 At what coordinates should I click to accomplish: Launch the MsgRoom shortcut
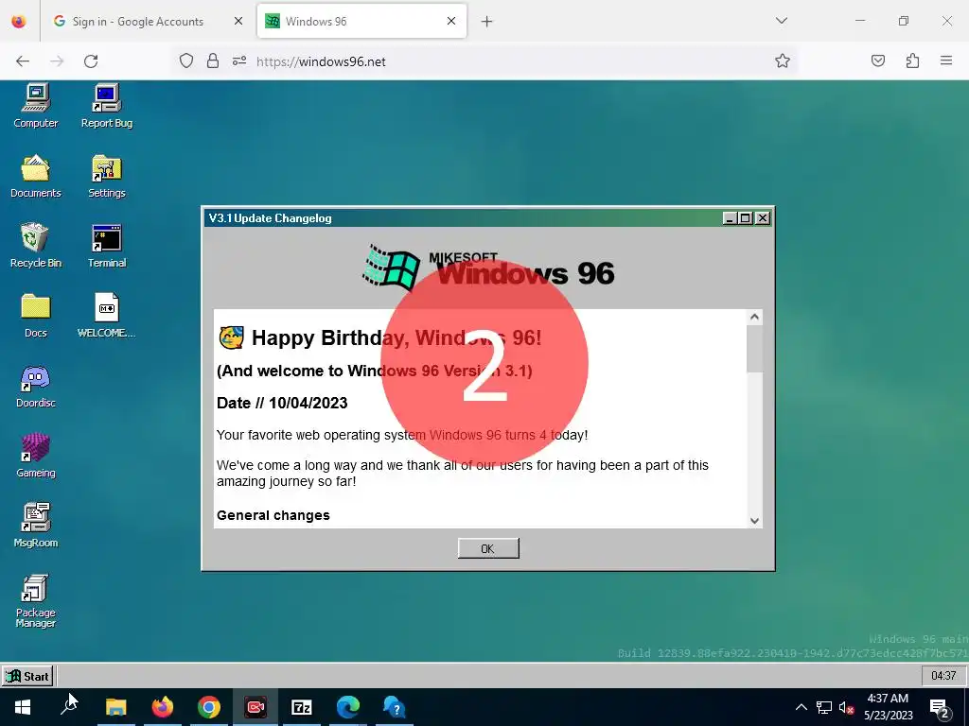point(36,526)
